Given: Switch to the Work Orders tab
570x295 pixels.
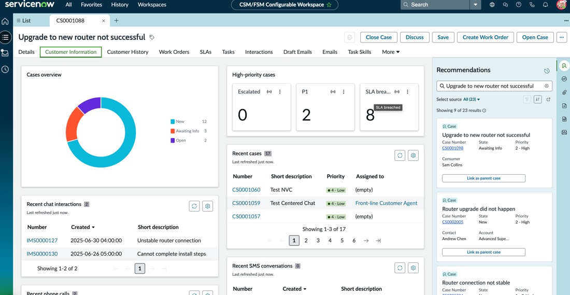Looking at the screenshot, I should tap(174, 52).
